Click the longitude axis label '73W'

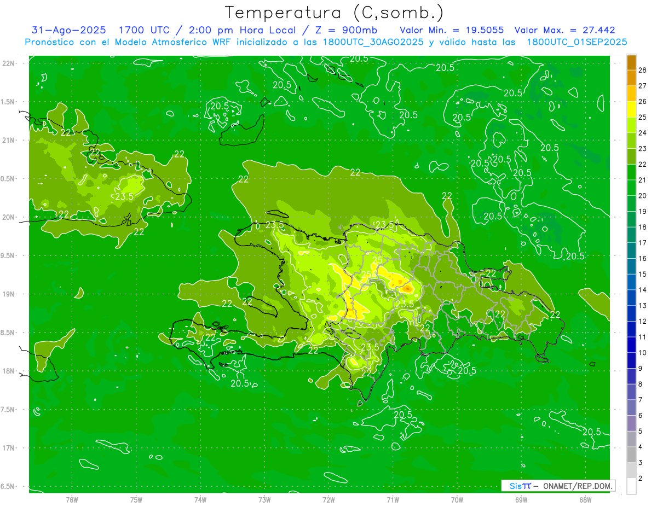click(x=264, y=499)
